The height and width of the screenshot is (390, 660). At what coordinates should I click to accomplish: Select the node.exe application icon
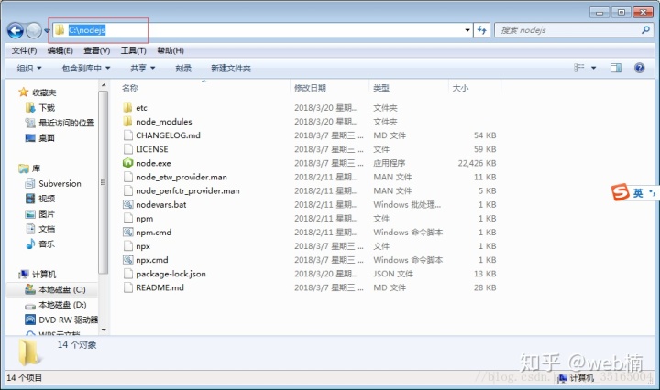127,163
